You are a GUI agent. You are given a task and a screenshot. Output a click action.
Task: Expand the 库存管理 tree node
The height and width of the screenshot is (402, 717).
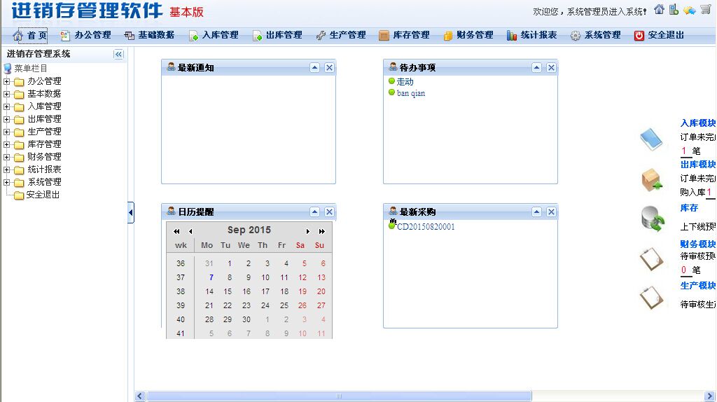click(7, 144)
